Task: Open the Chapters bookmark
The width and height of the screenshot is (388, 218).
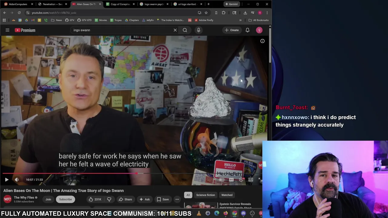Action: pyautogui.click(x=132, y=20)
